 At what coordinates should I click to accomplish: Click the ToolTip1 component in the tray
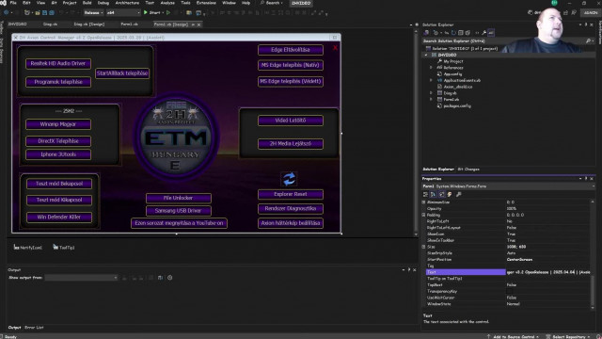click(x=64, y=248)
